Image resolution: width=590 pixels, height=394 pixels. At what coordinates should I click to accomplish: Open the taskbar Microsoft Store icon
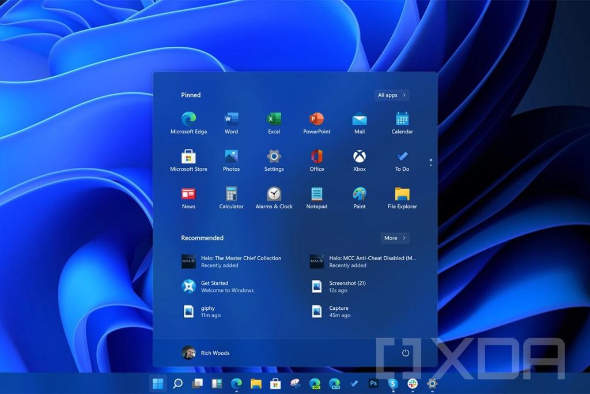coord(275,384)
